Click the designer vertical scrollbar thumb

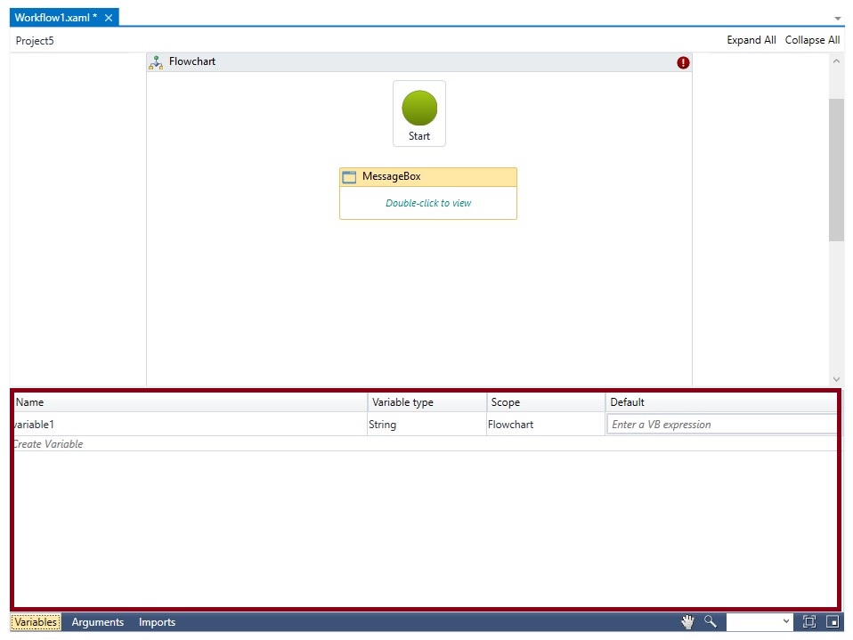click(x=836, y=169)
